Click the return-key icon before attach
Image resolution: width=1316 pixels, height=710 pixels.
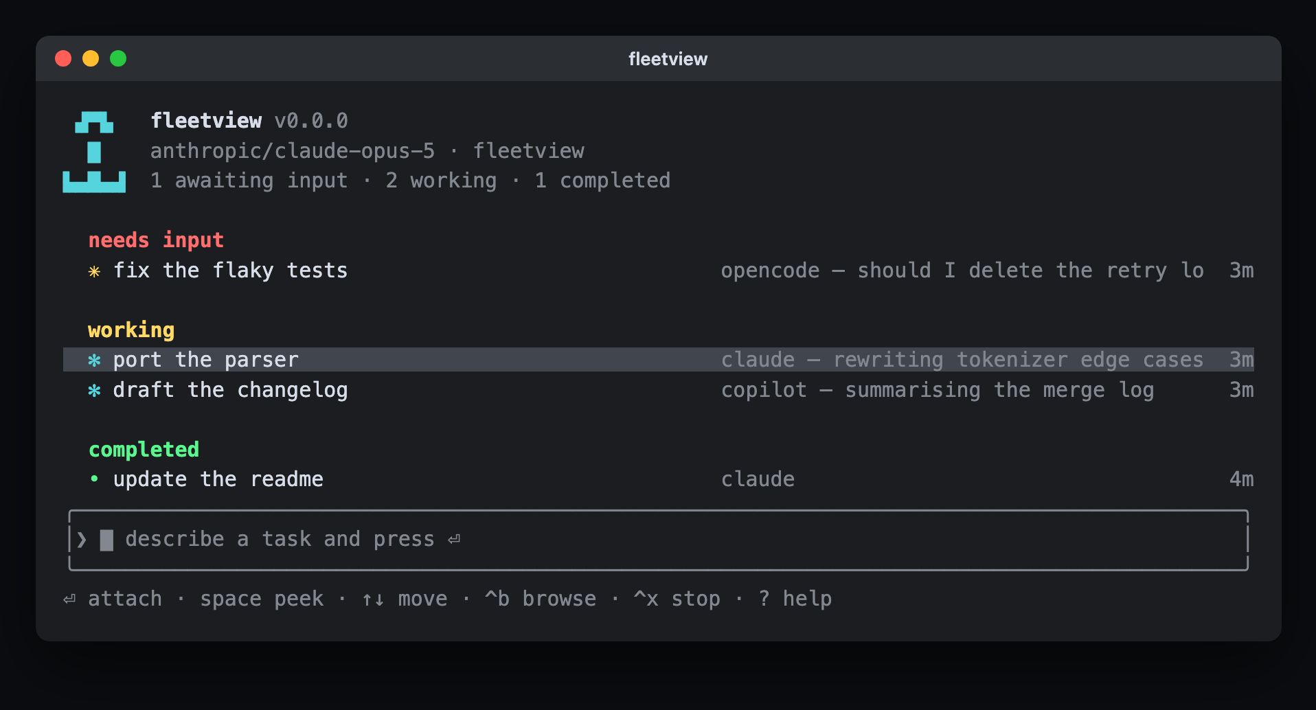click(69, 599)
